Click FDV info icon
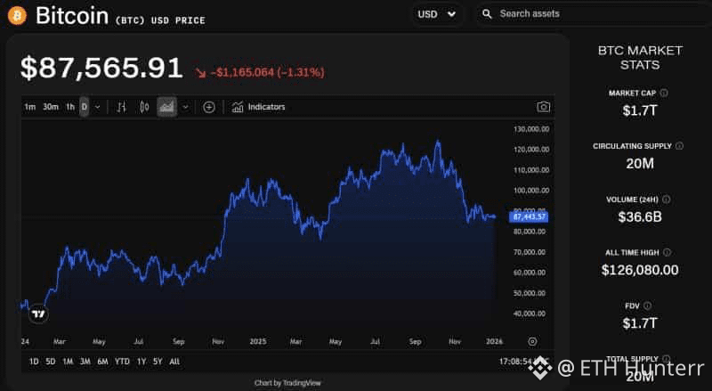Image resolution: width=712 pixels, height=391 pixels. click(648, 305)
